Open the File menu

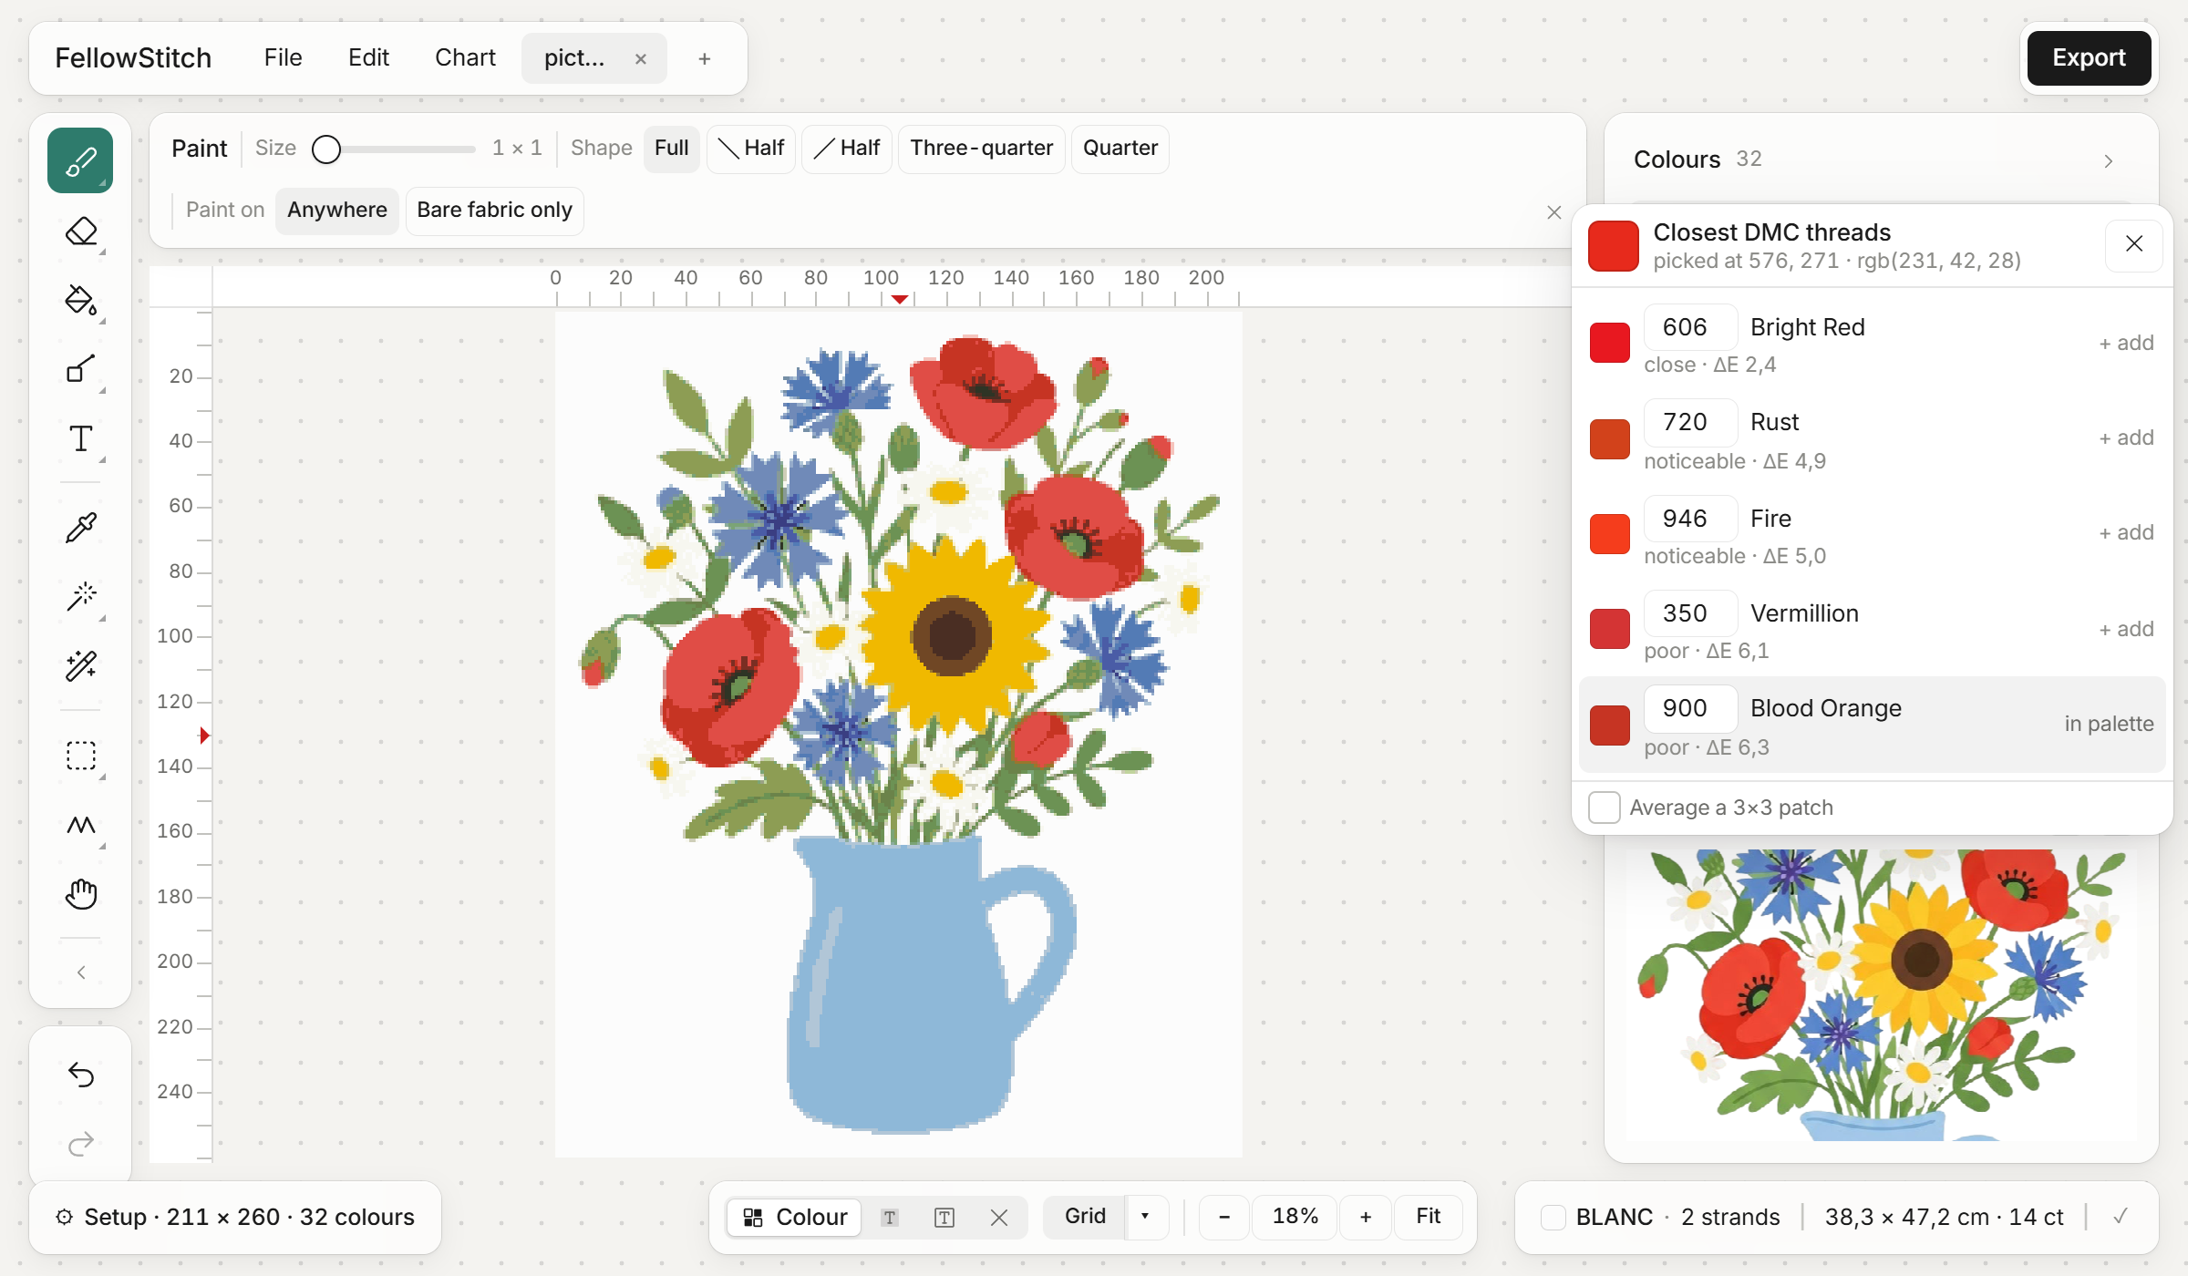tap(283, 58)
